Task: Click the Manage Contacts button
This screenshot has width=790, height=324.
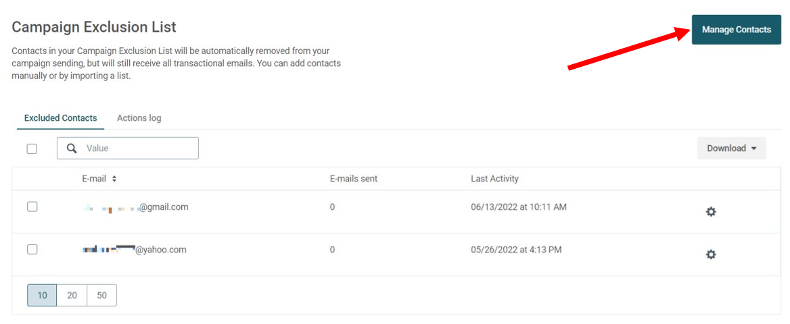Action: coord(736,30)
